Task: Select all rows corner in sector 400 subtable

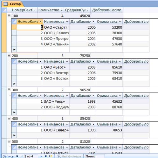Action: coord(14,124)
